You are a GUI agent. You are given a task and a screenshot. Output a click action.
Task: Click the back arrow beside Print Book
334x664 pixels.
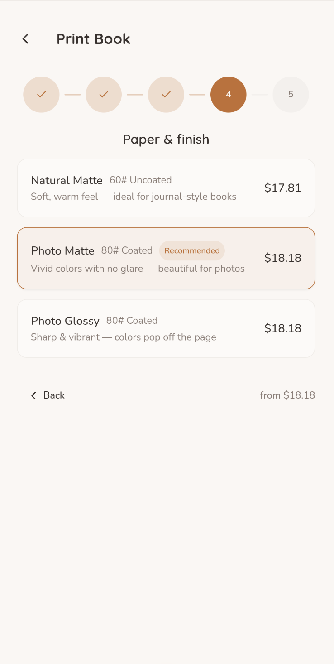point(26,39)
